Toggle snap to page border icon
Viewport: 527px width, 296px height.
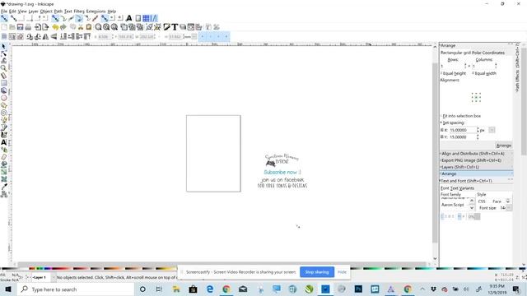(138, 18)
